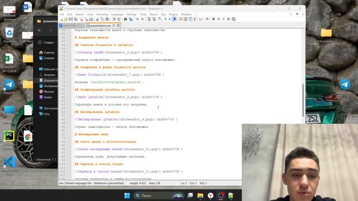
Task: Open the View menu
Action: (89, 15)
